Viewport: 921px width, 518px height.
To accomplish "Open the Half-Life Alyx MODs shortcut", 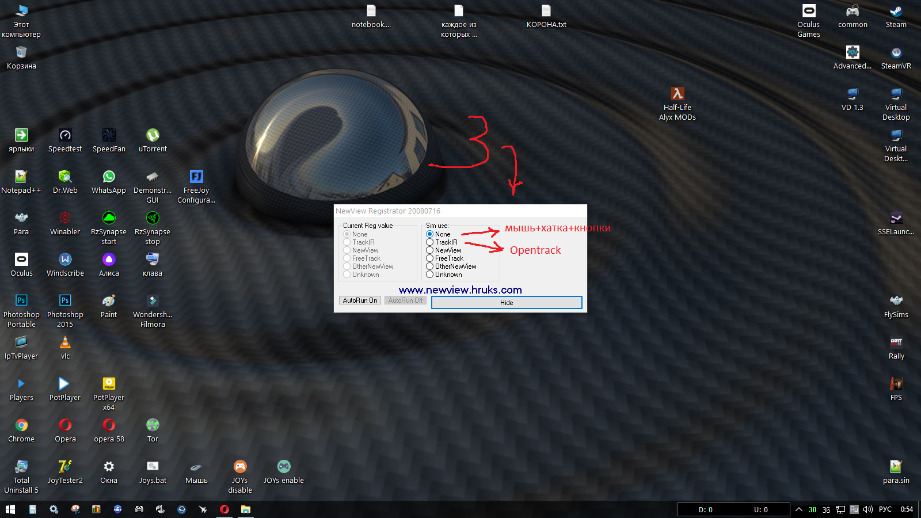I will point(677,104).
